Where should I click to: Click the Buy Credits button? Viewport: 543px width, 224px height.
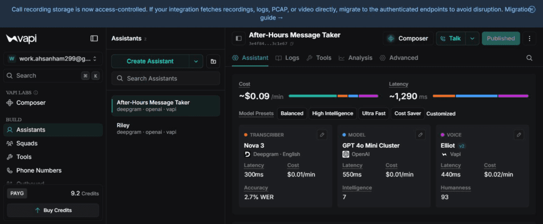(53, 210)
